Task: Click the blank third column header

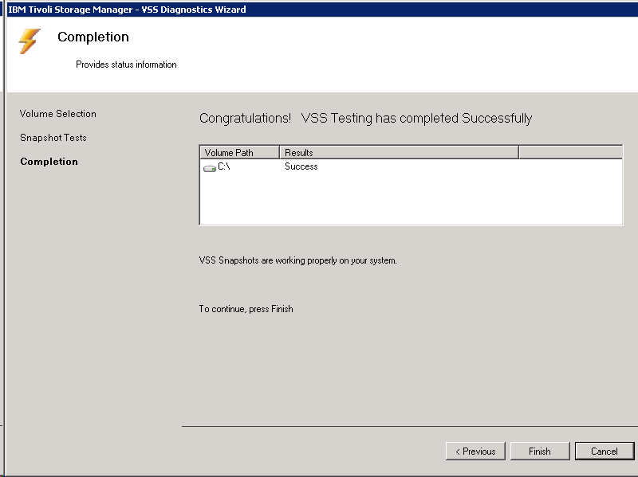Action: pyautogui.click(x=569, y=152)
